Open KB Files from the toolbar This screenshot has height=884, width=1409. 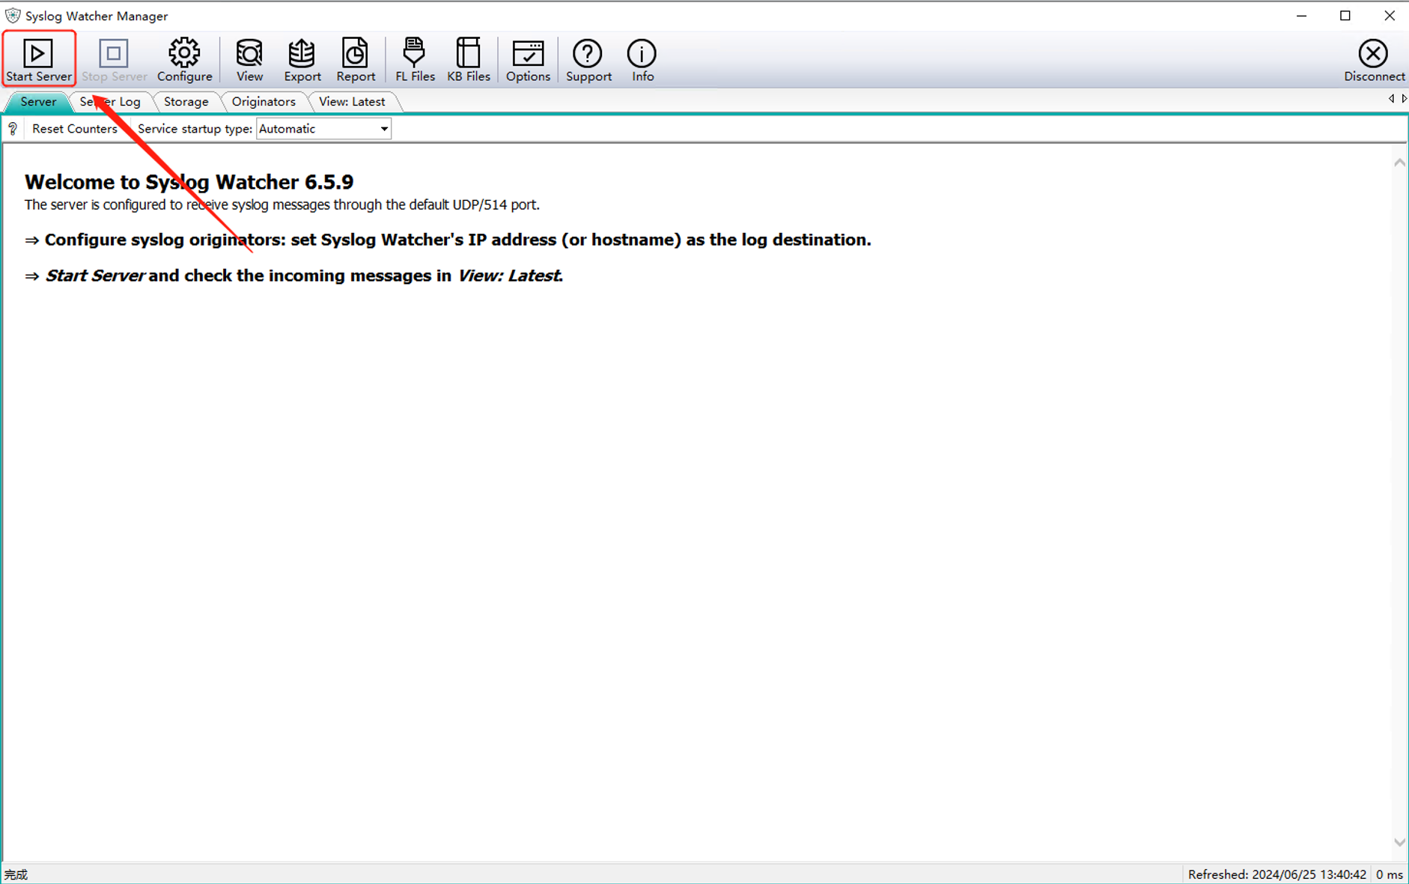pos(468,54)
